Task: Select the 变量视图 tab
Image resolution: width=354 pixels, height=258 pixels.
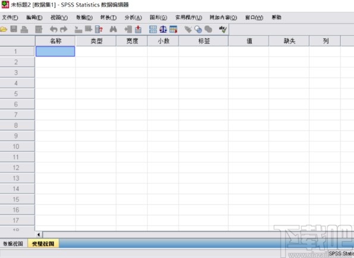Action: [43, 244]
